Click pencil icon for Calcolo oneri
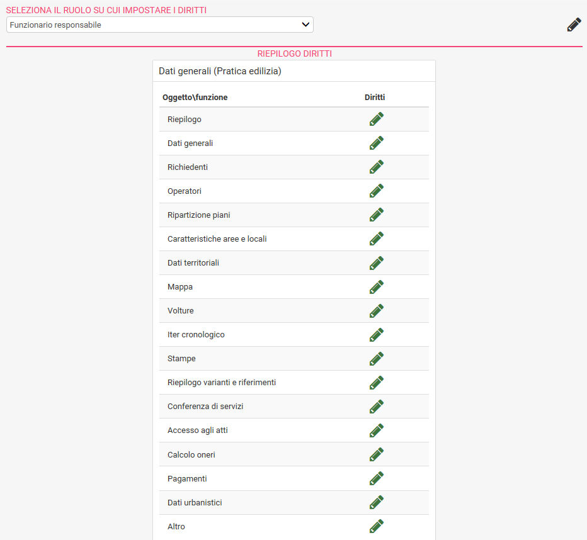This screenshot has width=587, height=540. [376, 454]
